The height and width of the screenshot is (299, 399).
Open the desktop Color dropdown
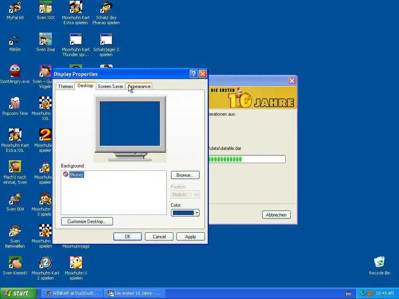tap(197, 213)
